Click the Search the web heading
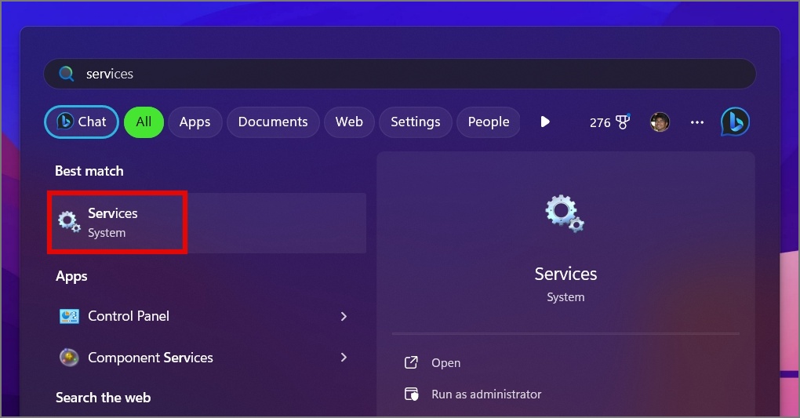 [103, 398]
